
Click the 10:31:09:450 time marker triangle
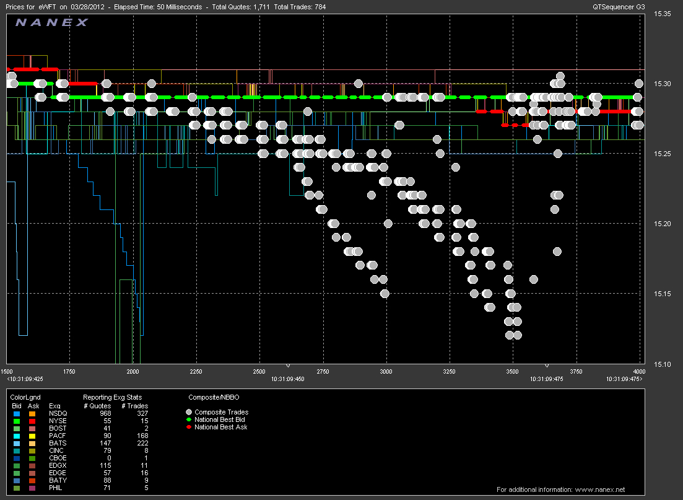[x=288, y=366]
